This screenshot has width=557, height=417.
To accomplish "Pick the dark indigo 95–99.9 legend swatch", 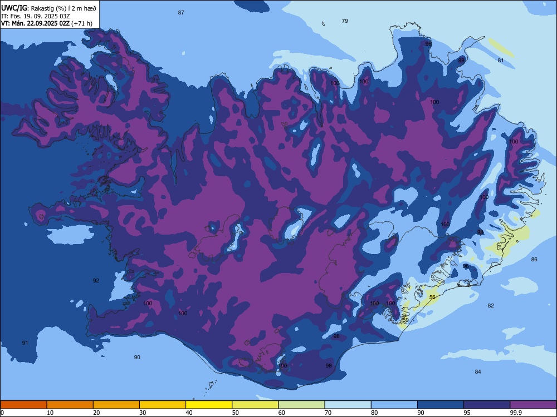I will pos(487,405).
